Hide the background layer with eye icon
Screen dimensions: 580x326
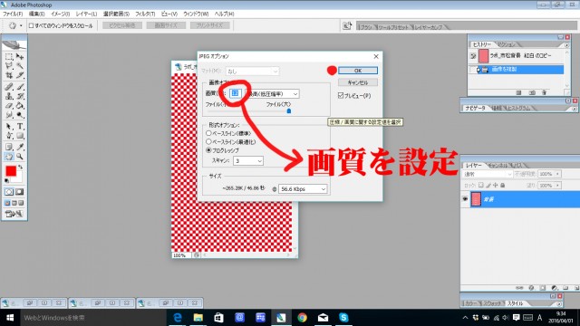point(465,199)
